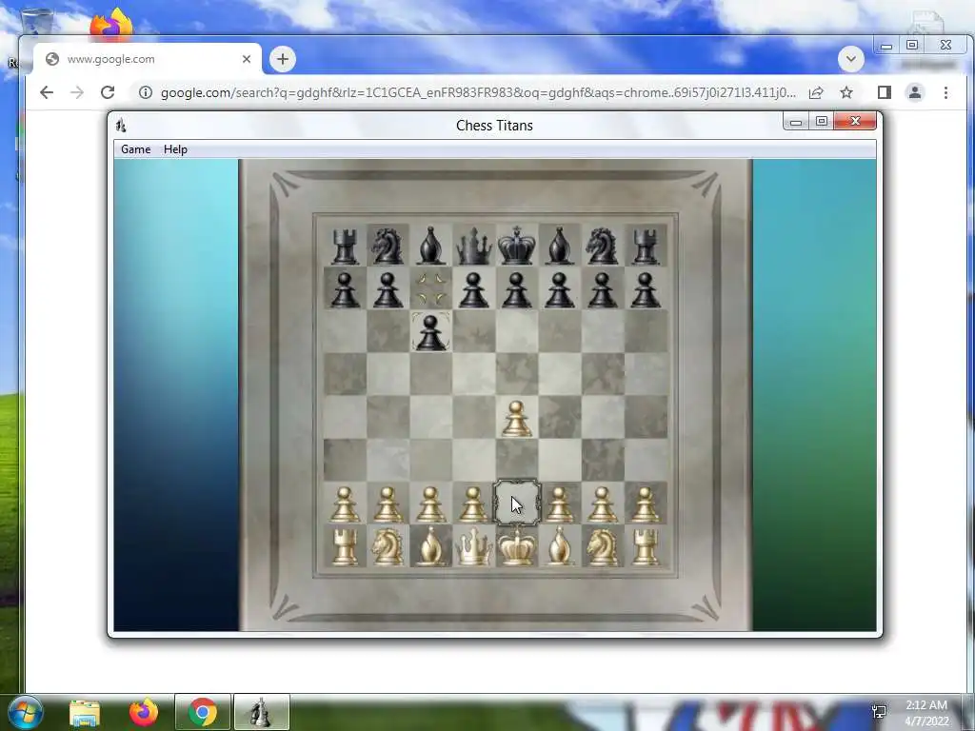Select the white king on e1

pyautogui.click(x=517, y=545)
